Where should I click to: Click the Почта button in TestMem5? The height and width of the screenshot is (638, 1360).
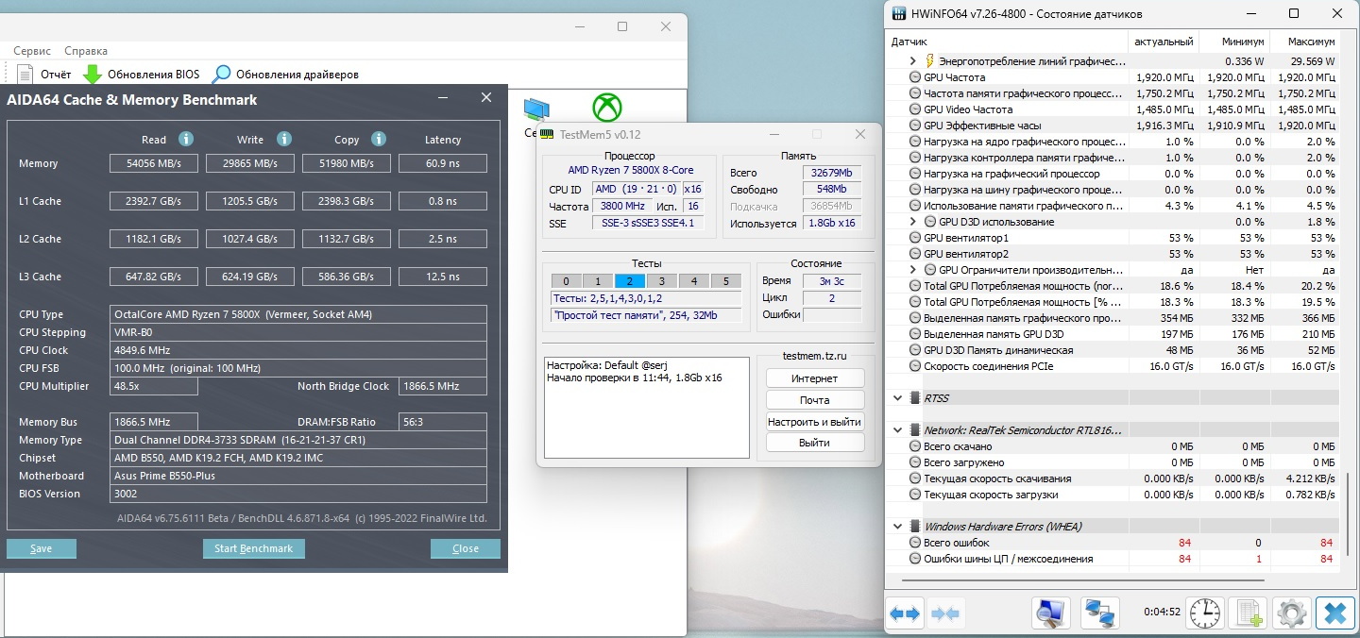click(x=815, y=400)
